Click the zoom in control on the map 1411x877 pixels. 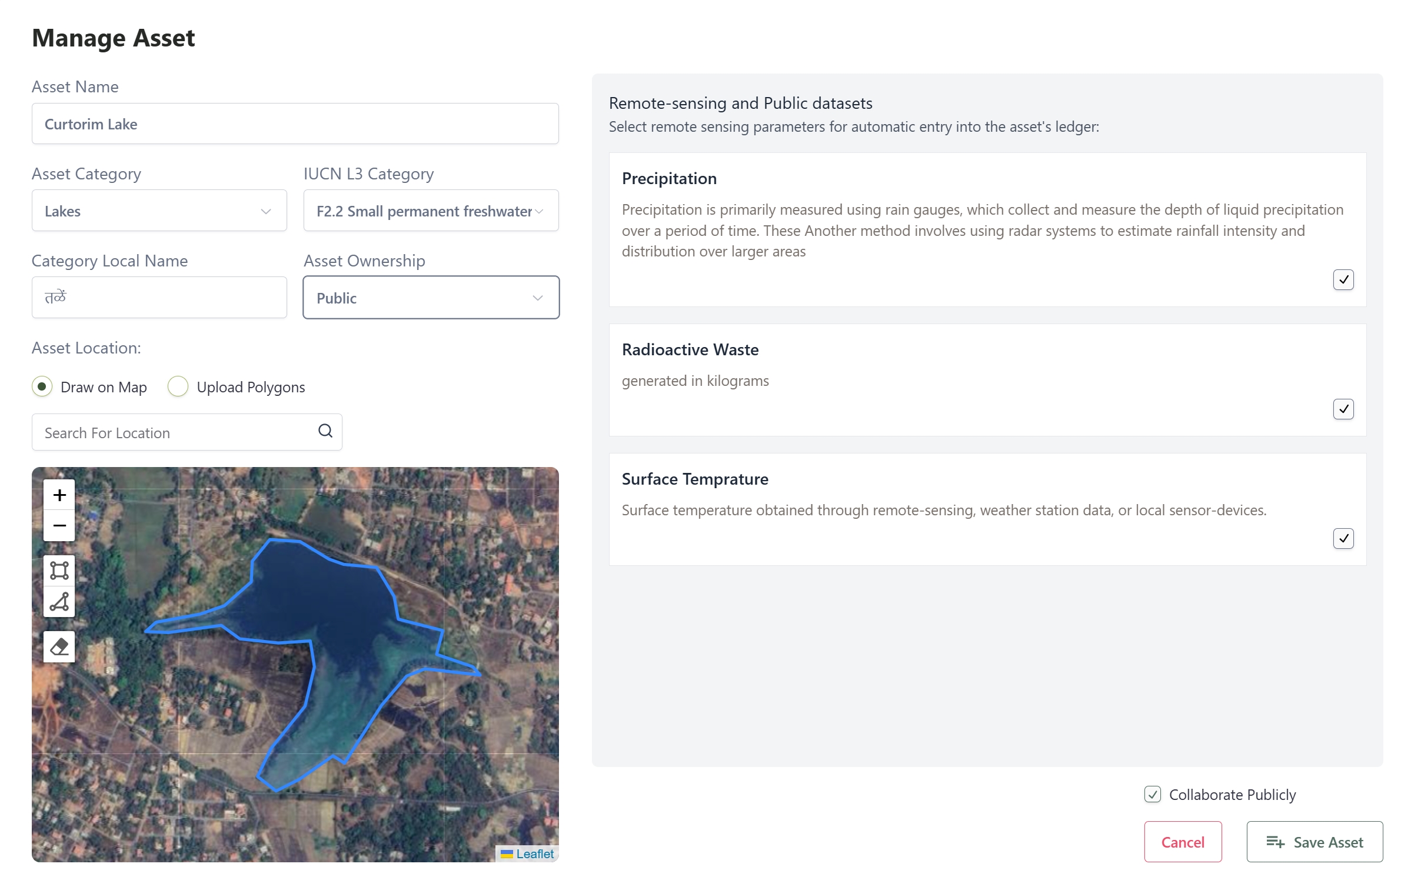tap(59, 495)
